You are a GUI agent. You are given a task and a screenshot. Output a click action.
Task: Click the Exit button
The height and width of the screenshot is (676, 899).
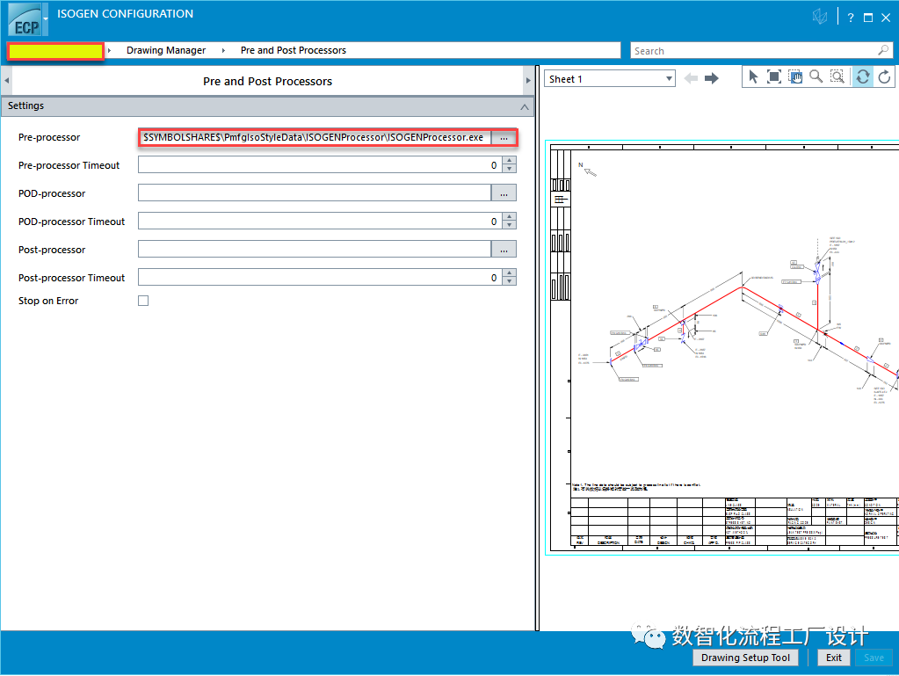coord(834,658)
